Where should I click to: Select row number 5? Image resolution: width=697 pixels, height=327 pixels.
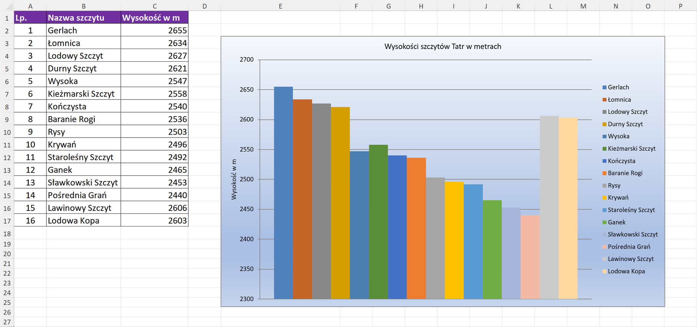pos(7,68)
